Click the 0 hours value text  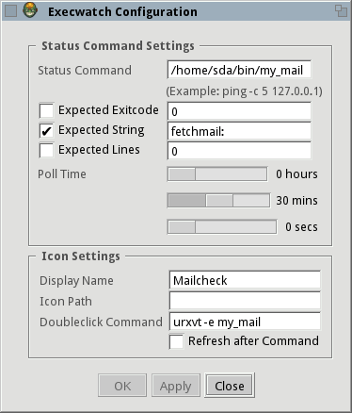tap(296, 174)
